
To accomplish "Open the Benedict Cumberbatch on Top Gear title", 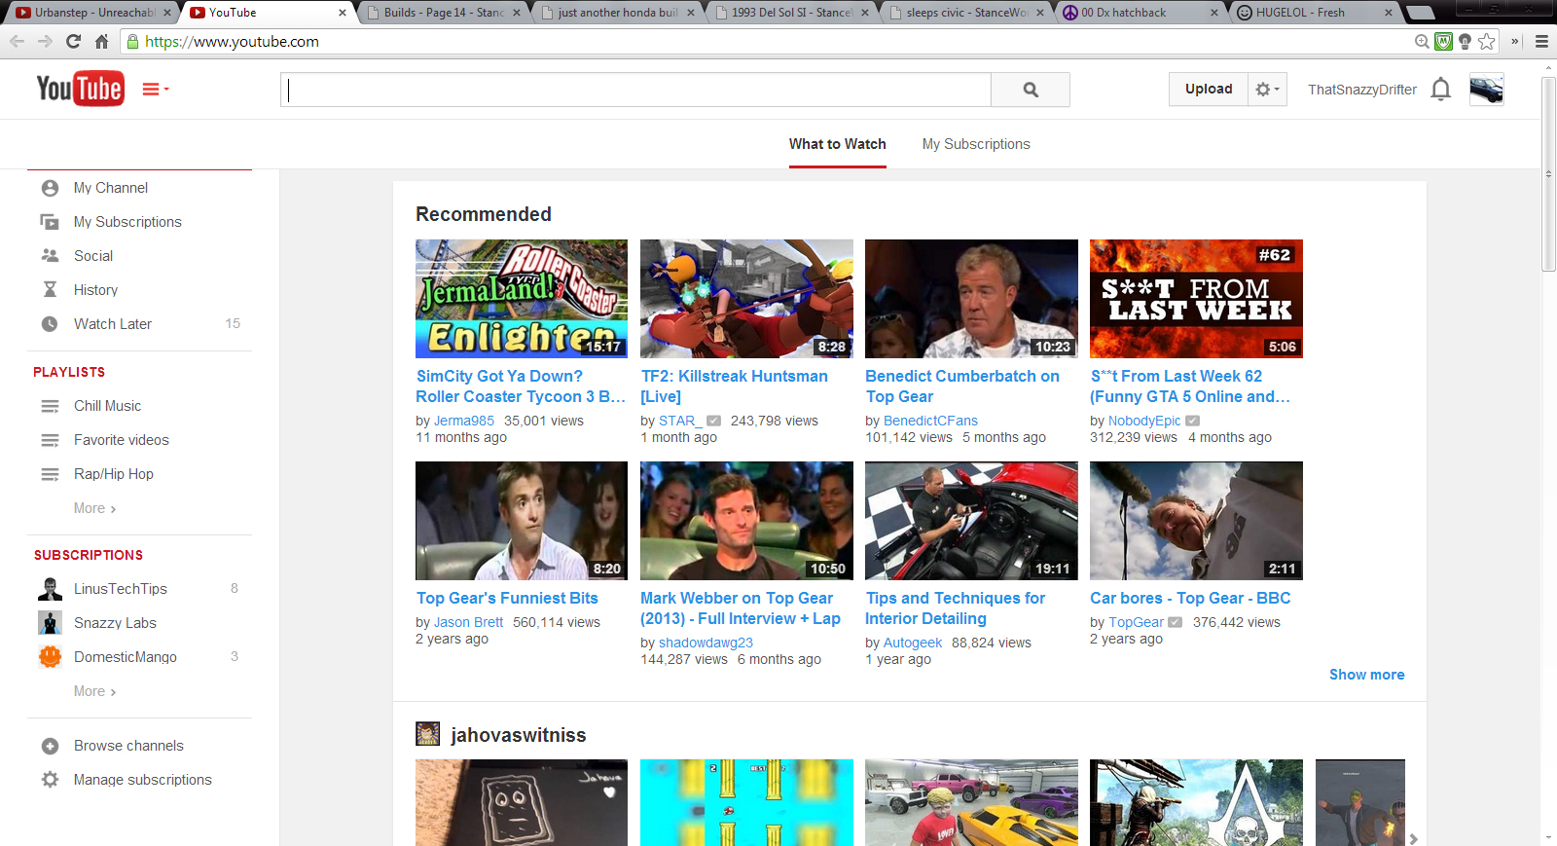I will [962, 386].
